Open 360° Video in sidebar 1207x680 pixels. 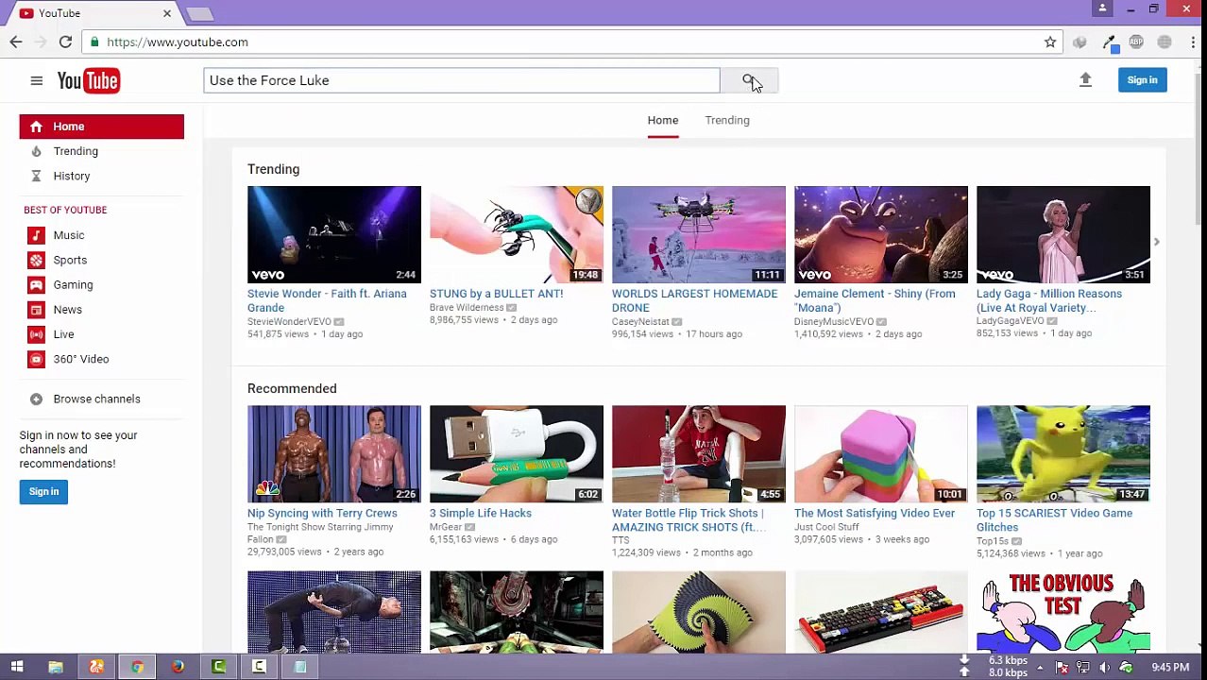coord(81,359)
